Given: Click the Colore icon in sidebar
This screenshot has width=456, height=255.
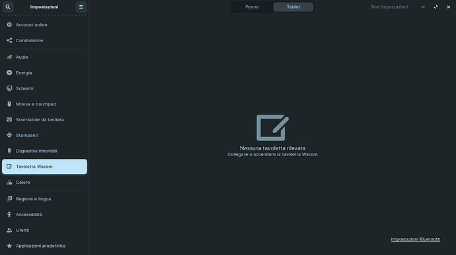Looking at the screenshot, I should click(x=9, y=182).
